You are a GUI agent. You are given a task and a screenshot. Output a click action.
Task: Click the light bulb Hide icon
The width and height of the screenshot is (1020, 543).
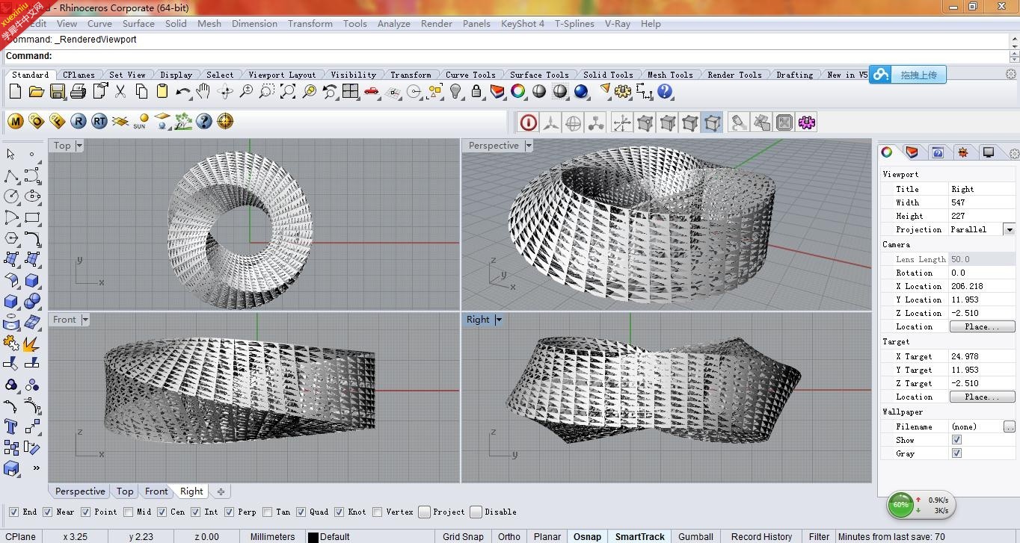[455, 92]
